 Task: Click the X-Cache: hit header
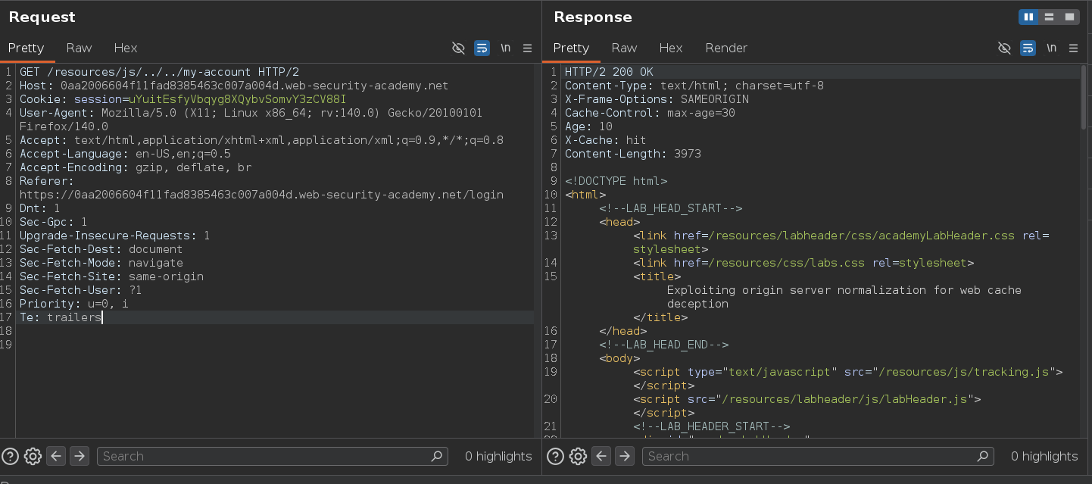pyautogui.click(x=606, y=140)
